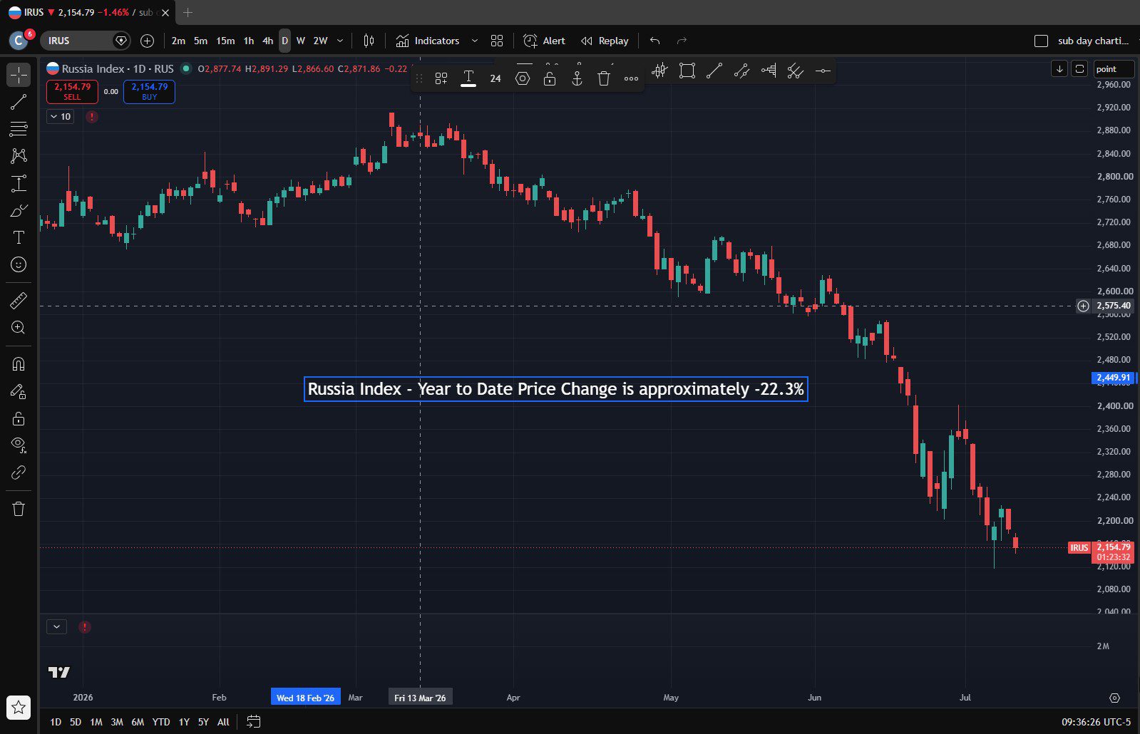
Task: Switch to the 15m interval
Action: coord(225,41)
